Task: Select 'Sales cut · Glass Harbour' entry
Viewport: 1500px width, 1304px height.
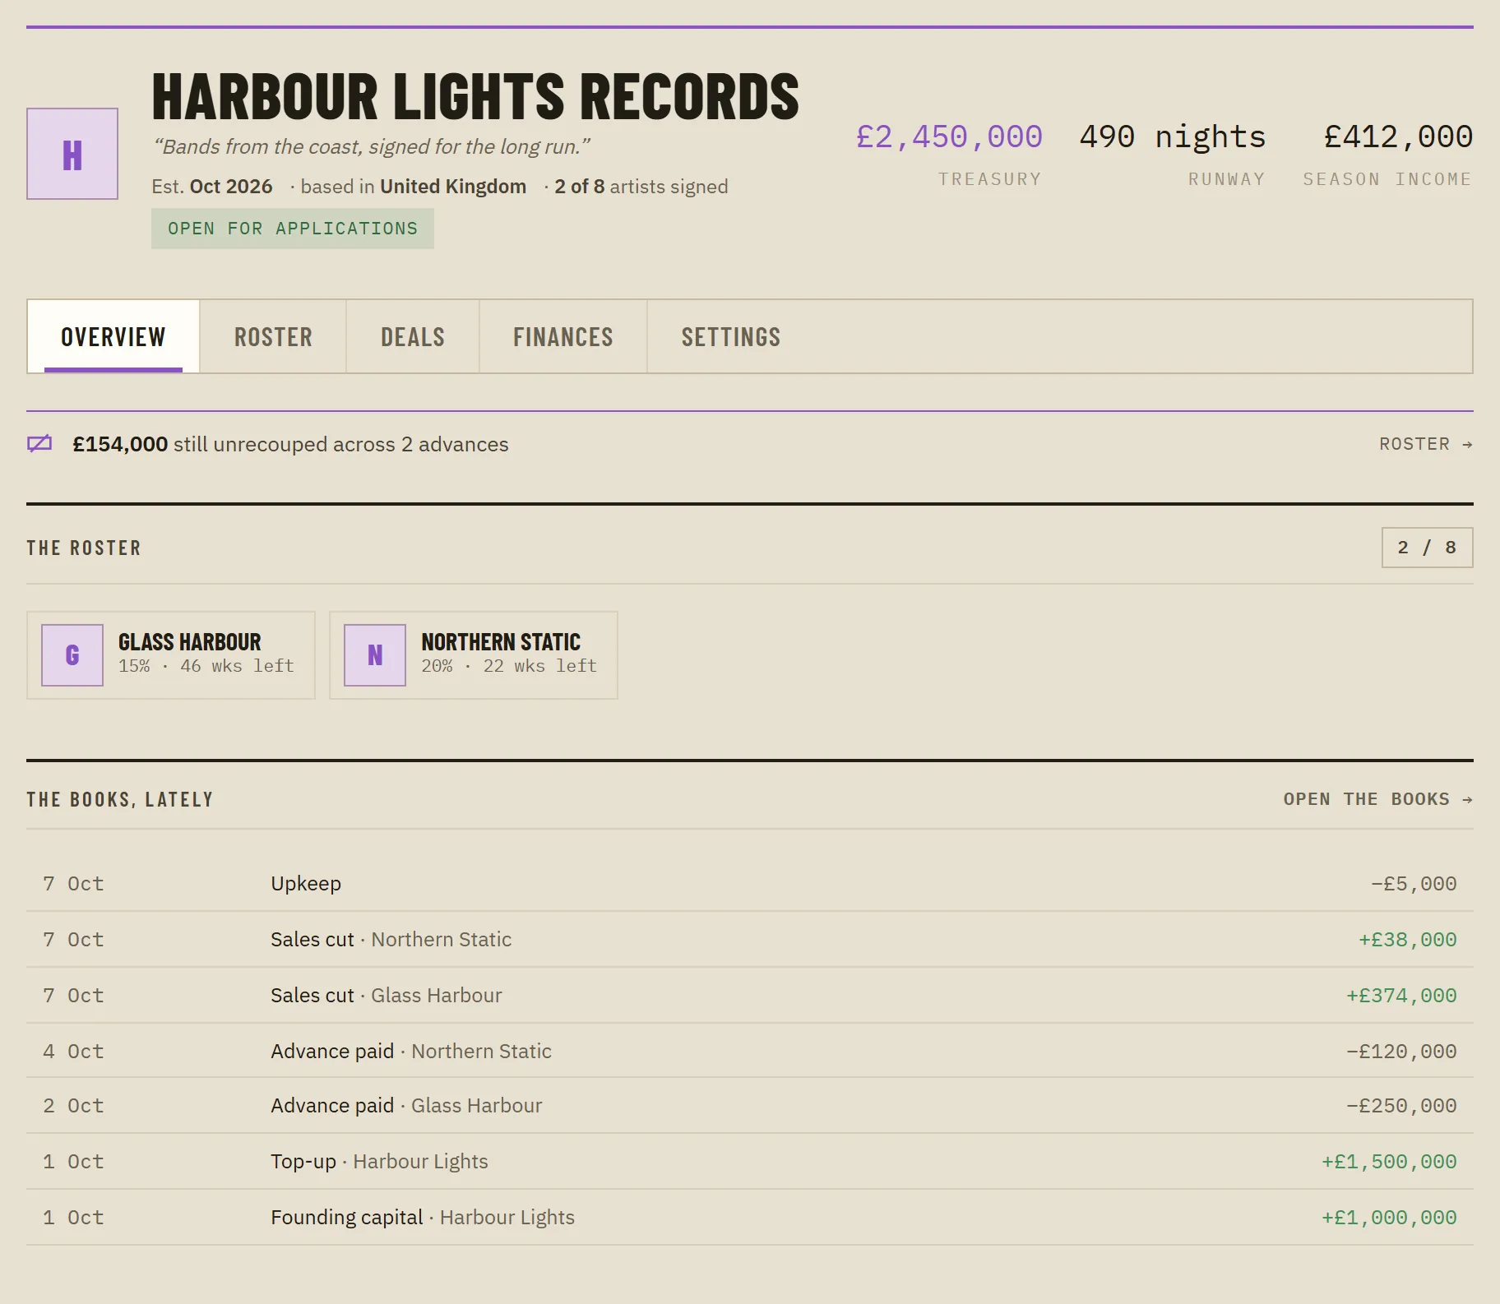Action: (x=750, y=996)
